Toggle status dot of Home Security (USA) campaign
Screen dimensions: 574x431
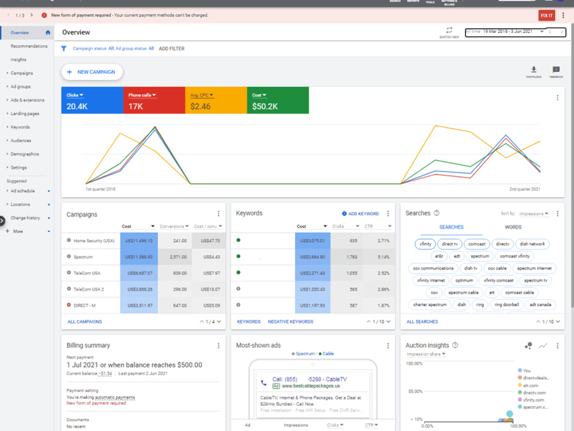click(68, 240)
